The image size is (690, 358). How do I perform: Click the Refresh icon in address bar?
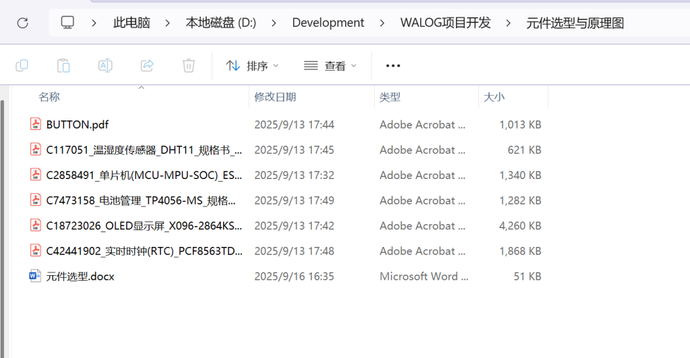(x=22, y=23)
